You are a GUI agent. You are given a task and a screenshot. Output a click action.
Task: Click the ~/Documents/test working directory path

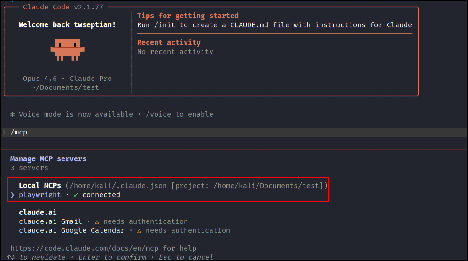click(65, 87)
